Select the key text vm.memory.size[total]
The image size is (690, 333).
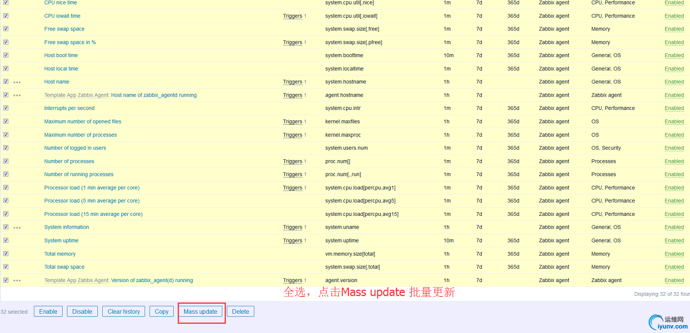tap(350, 254)
